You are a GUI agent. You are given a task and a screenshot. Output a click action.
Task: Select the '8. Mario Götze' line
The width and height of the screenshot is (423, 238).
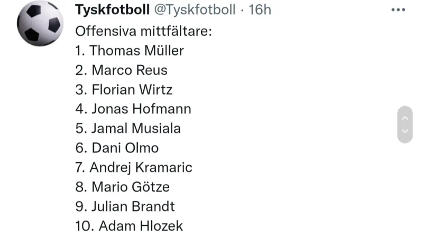tap(123, 187)
